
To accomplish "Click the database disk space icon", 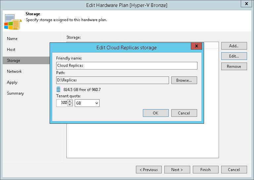I will coord(59,89).
